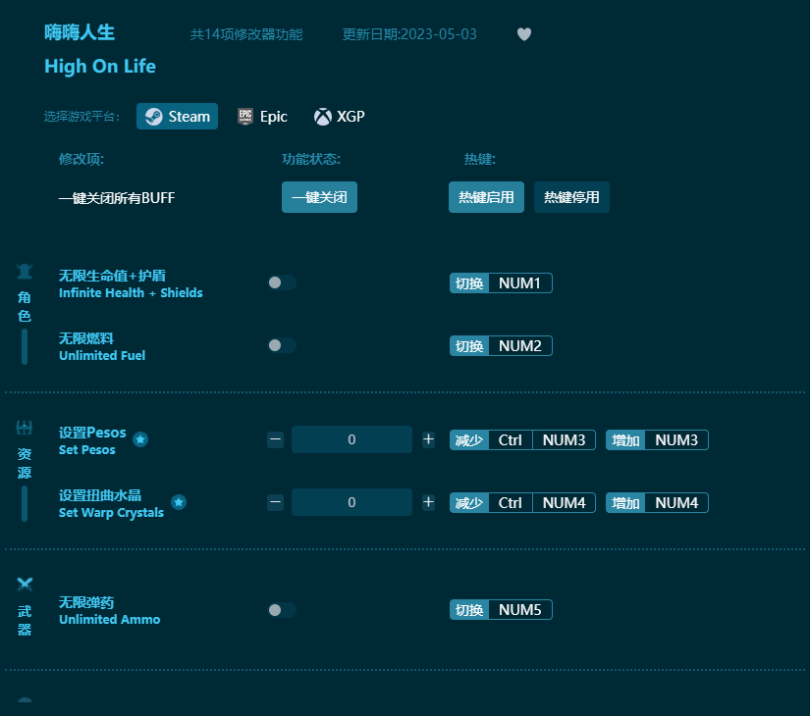Image resolution: width=810 pixels, height=716 pixels.
Task: Select the Epic platform
Action: coord(262,117)
